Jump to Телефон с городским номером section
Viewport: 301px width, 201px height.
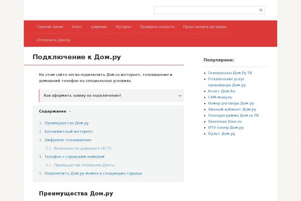pos(74,157)
